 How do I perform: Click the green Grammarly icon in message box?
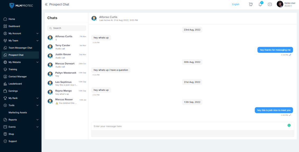(289, 125)
